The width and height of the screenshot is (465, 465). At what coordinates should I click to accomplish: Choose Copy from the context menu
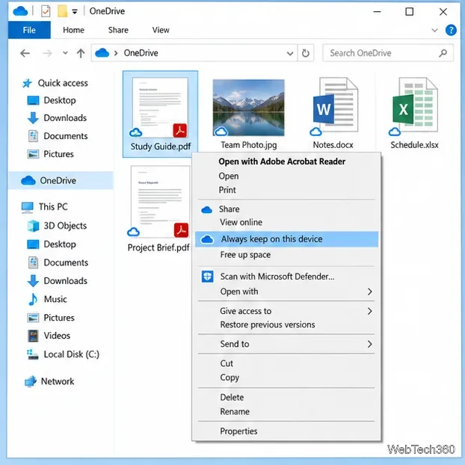pos(230,378)
